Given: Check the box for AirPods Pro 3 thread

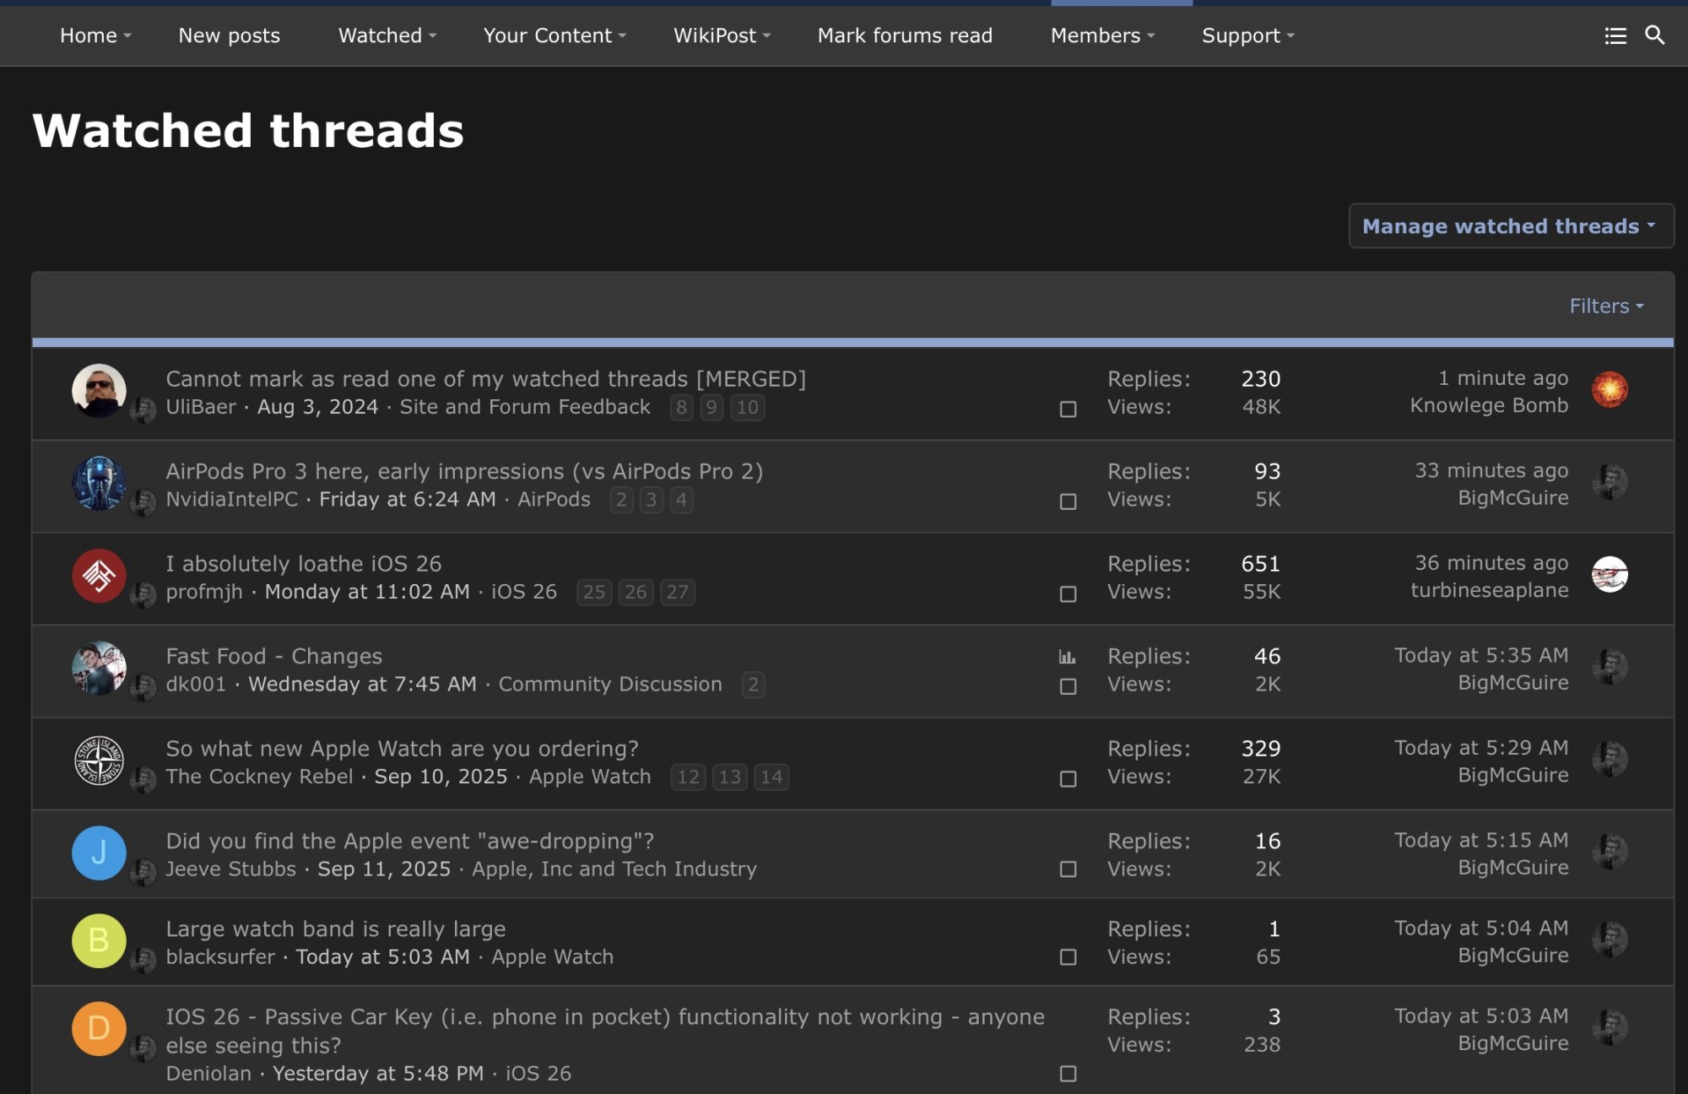Looking at the screenshot, I should coord(1068,501).
